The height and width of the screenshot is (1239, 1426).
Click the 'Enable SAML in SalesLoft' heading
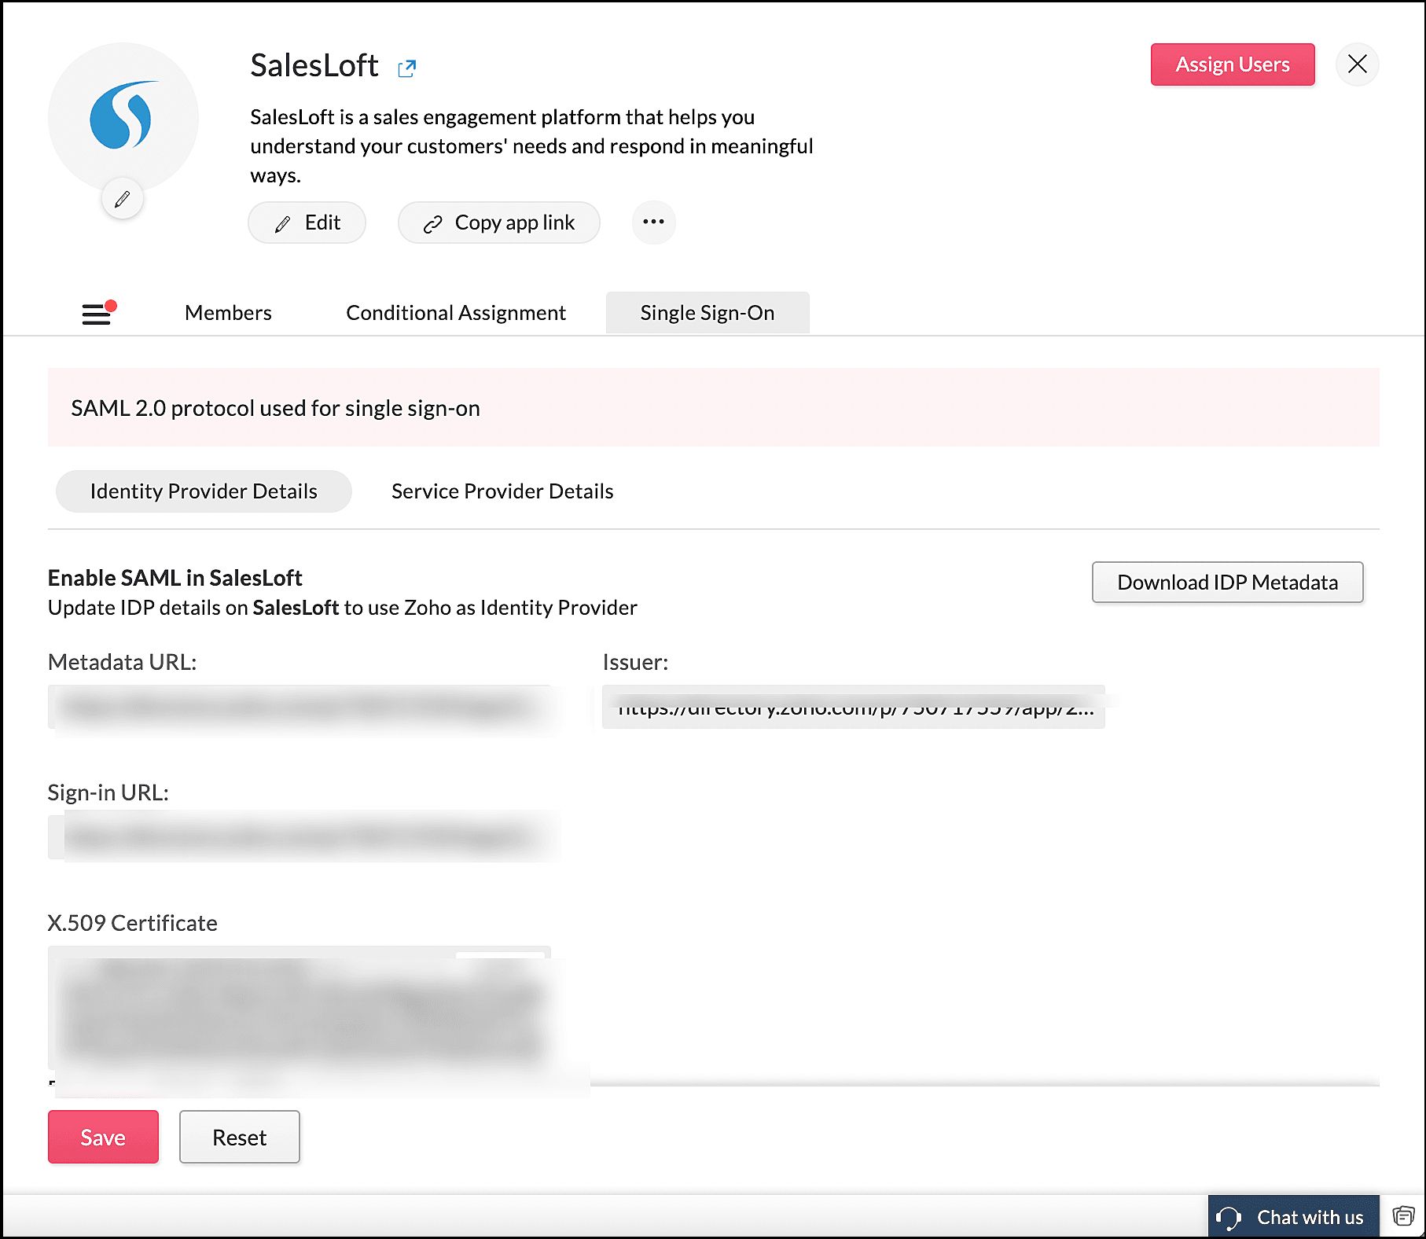click(x=175, y=578)
